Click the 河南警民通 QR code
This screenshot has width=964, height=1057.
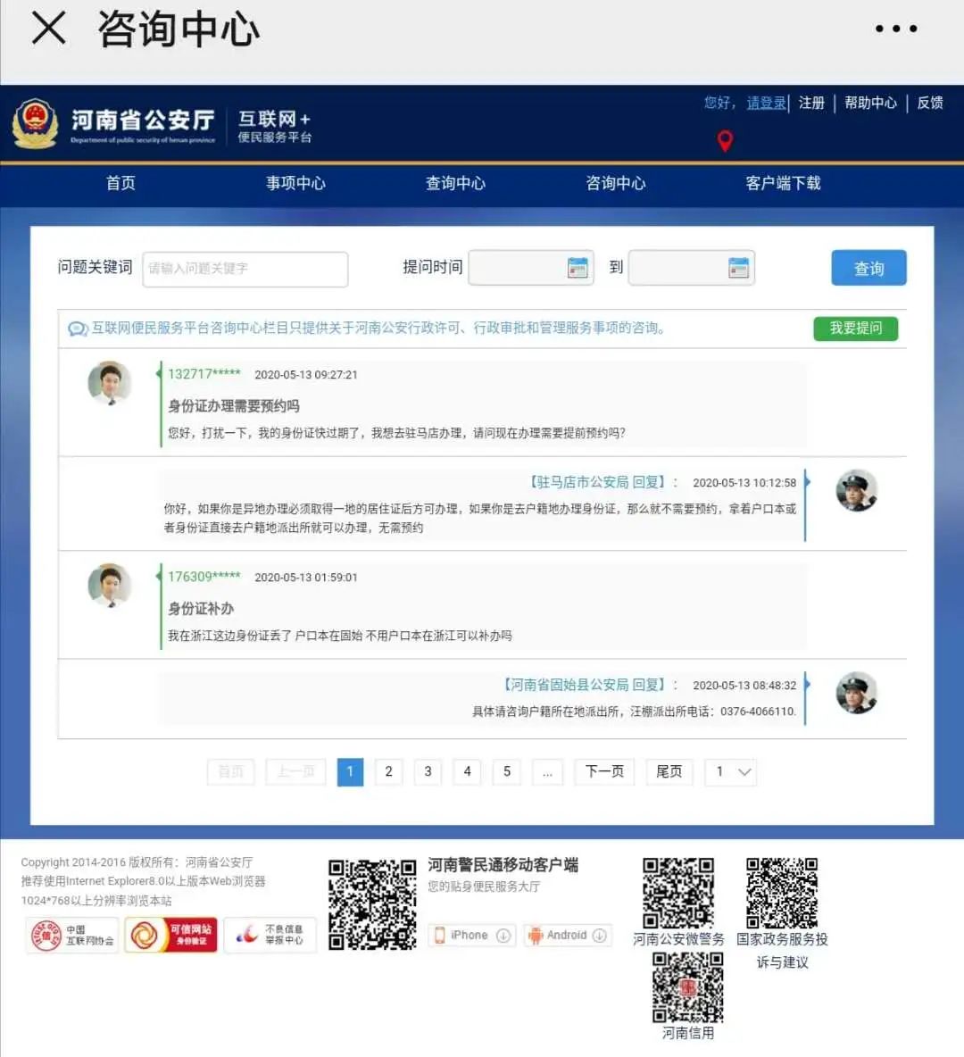pos(372,904)
